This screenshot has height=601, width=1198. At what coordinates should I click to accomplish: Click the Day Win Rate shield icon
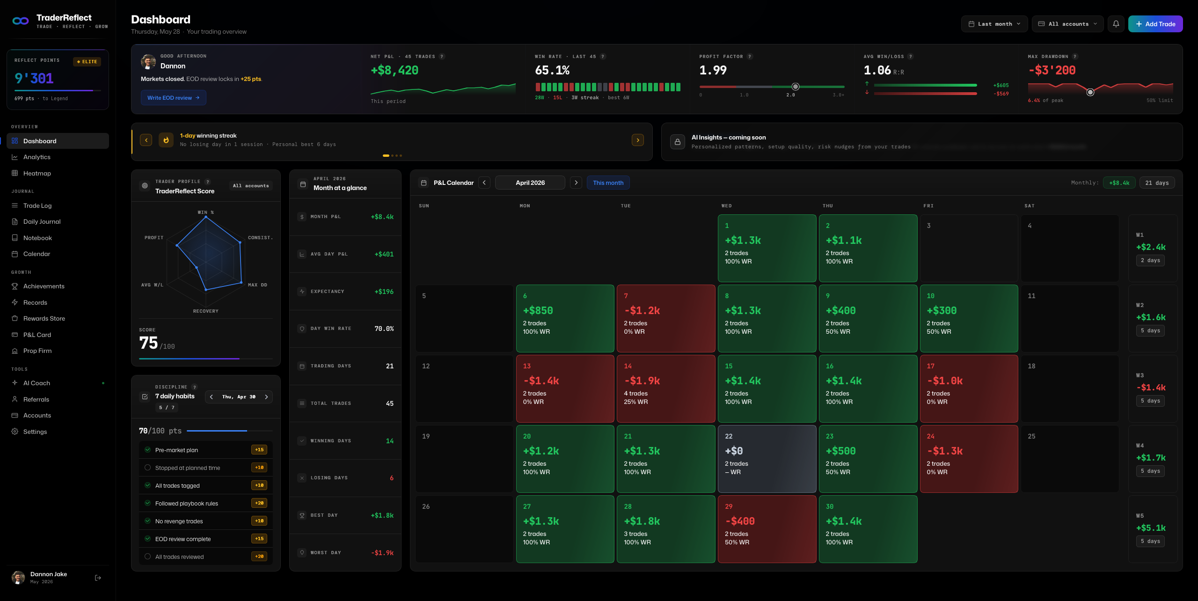[302, 329]
